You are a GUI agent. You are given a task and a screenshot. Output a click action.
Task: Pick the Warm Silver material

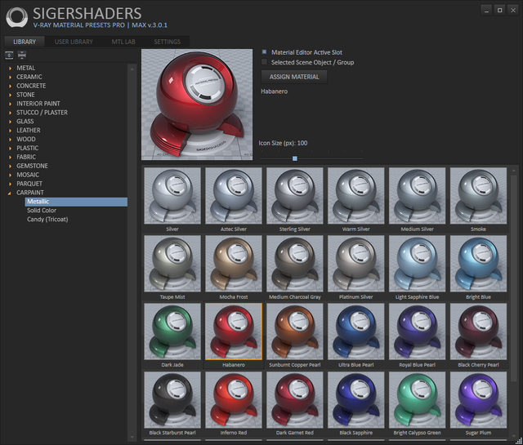coord(356,196)
